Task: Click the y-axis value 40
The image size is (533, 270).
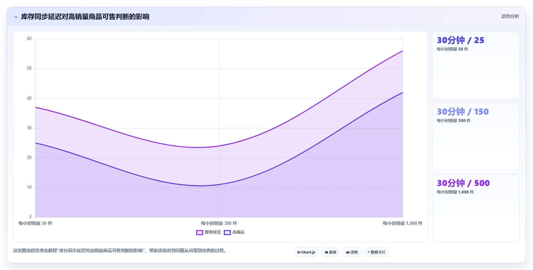Action: click(x=29, y=98)
